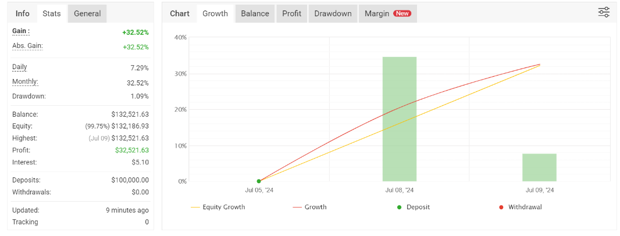Click the tall green Jul 08 bar
620x236 pixels.
click(400, 119)
